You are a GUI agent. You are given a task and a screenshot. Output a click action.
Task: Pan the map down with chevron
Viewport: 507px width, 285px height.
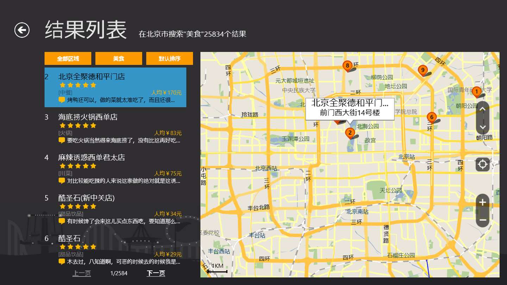pos(482,127)
